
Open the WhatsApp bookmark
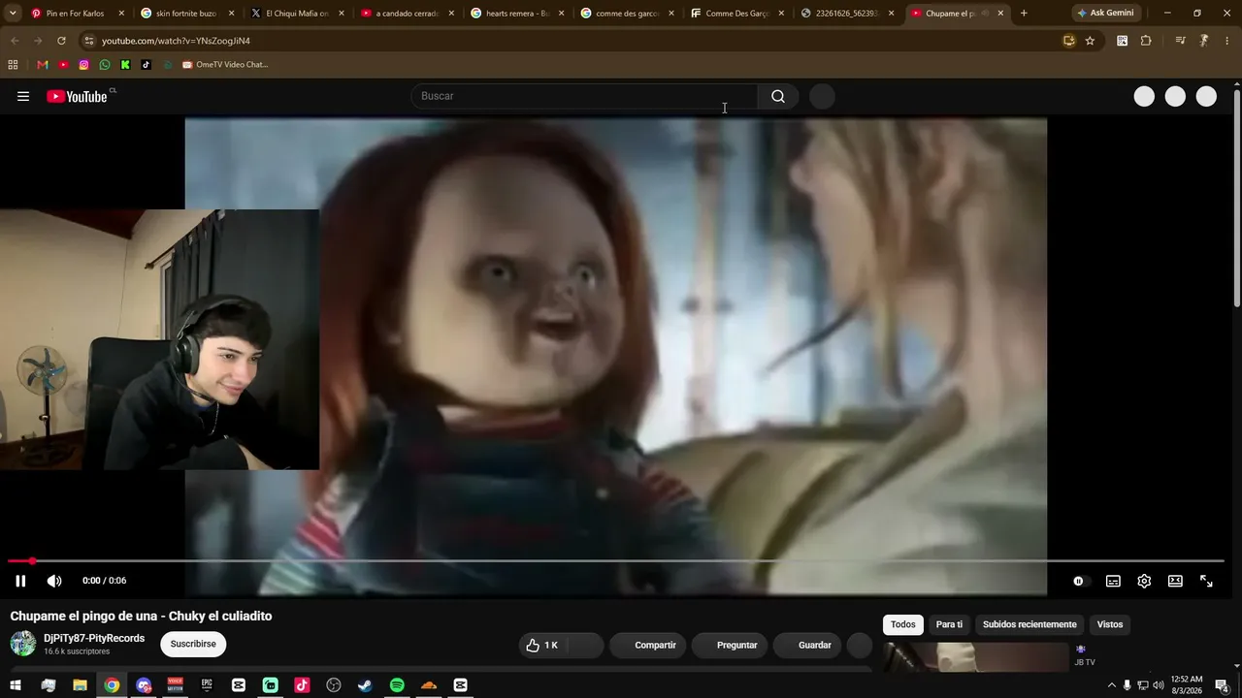coord(105,65)
